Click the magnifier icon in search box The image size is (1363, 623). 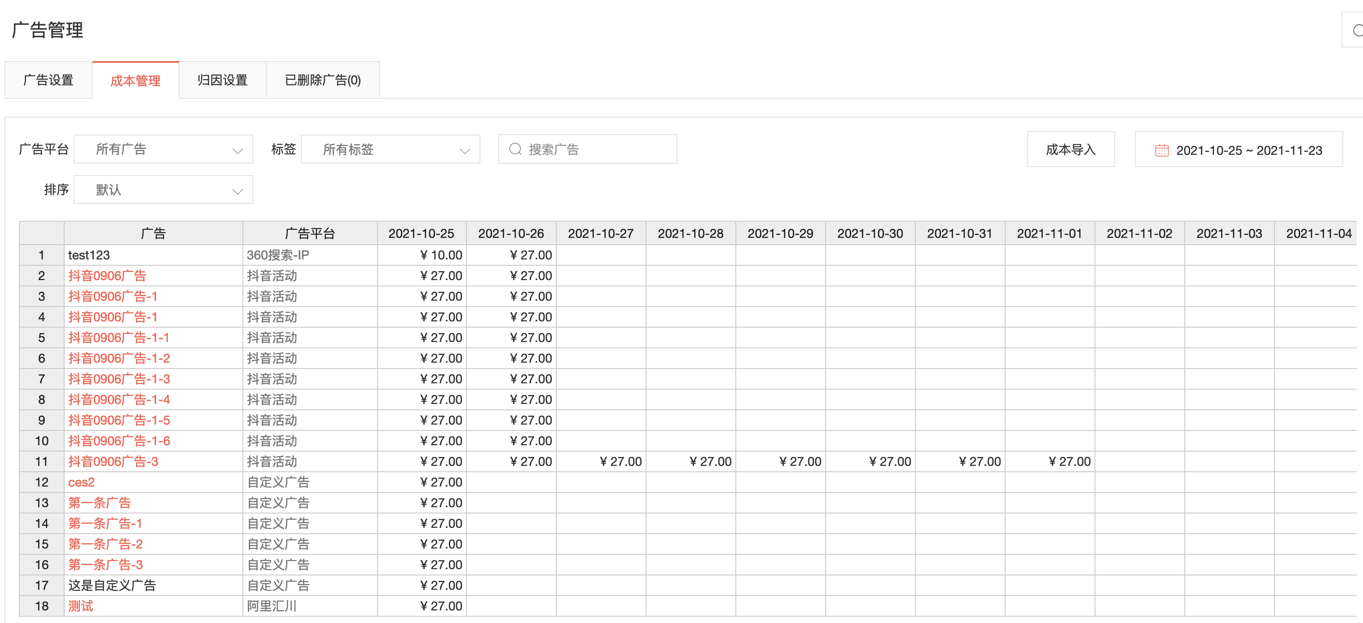pyautogui.click(x=515, y=149)
